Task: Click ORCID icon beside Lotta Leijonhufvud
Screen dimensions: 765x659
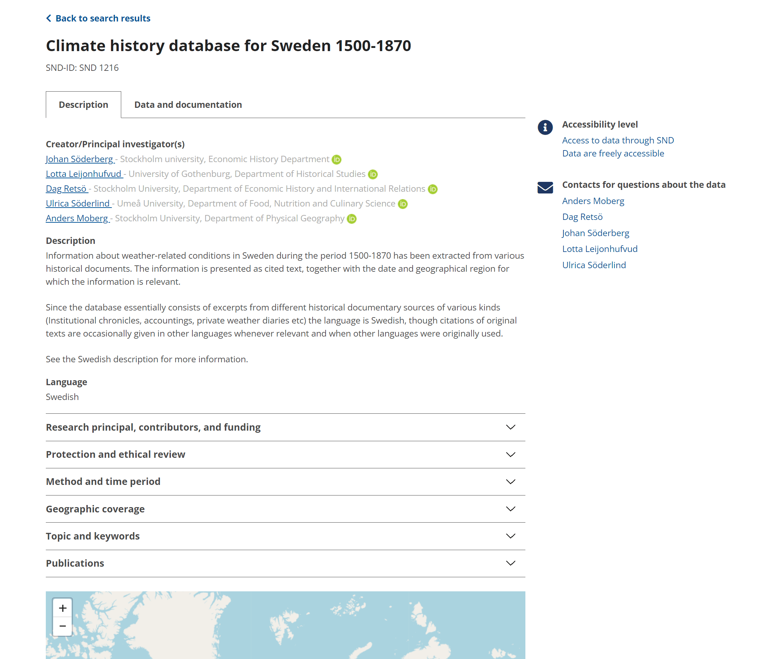Action: click(373, 174)
